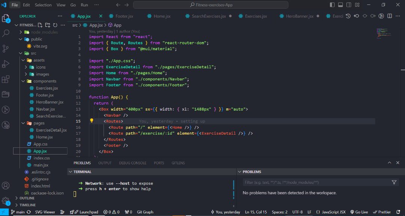Image resolution: width=405 pixels, height=216 pixels.
Task: Open the Explorer view in activity bar
Action: pyautogui.click(x=6, y=18)
